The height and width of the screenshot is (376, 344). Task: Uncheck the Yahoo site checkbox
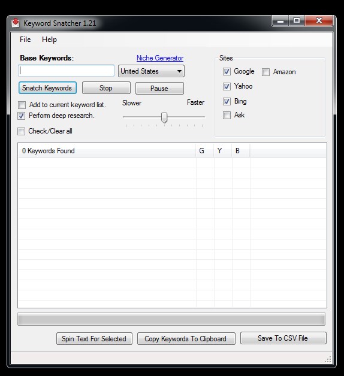point(227,86)
